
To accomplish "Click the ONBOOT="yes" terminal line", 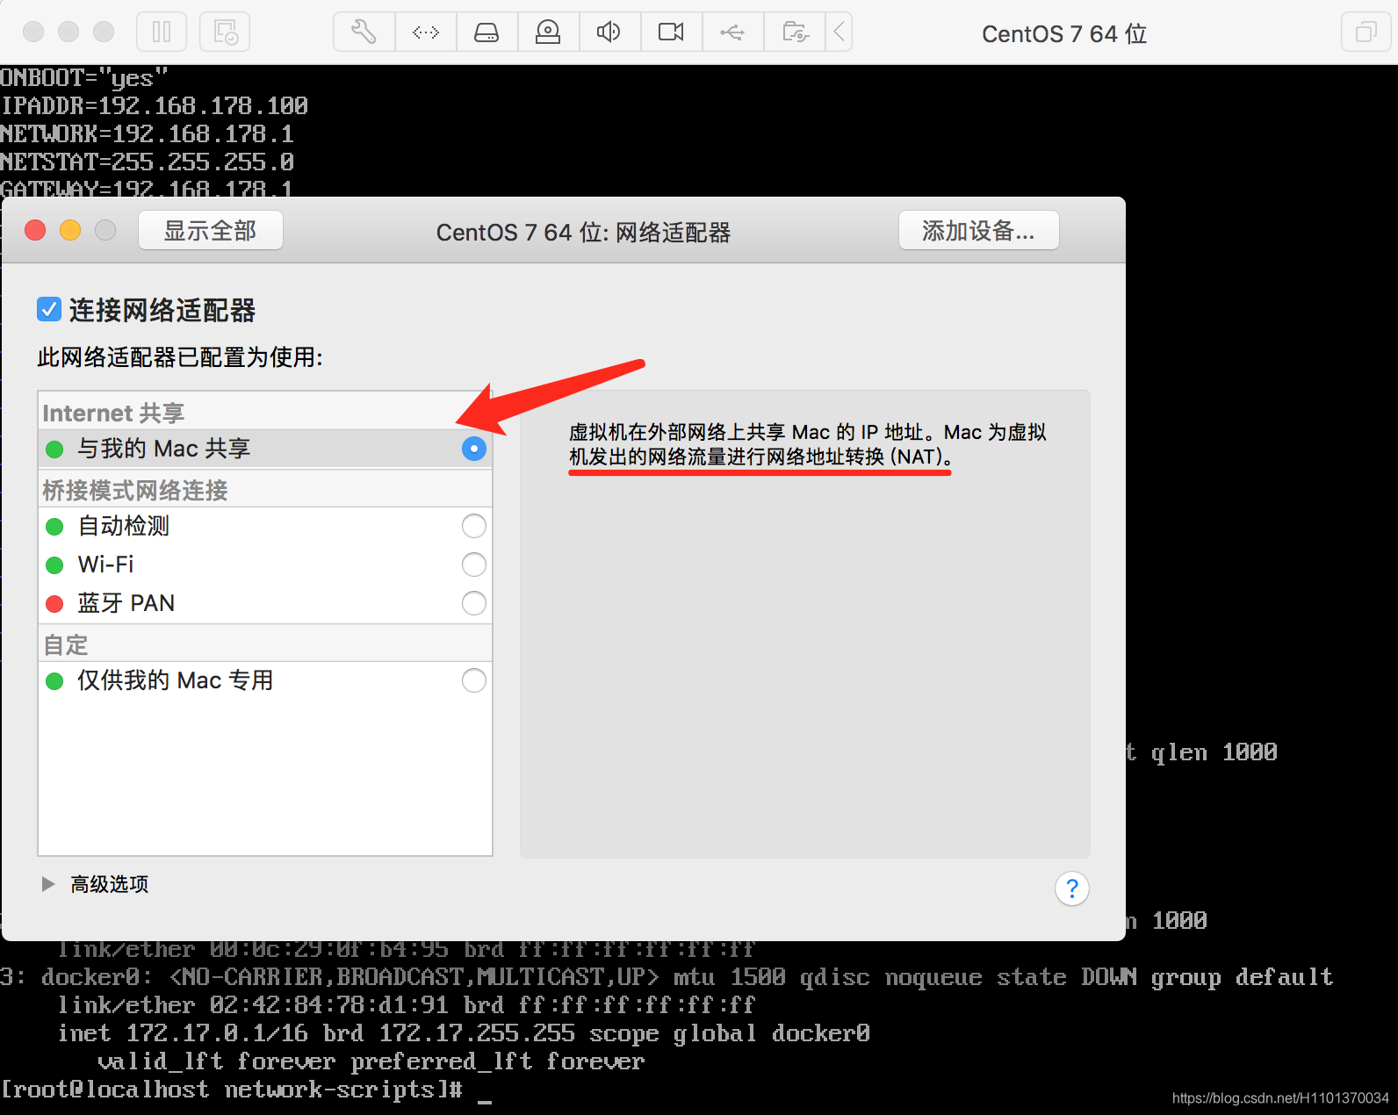I will 83,78.
